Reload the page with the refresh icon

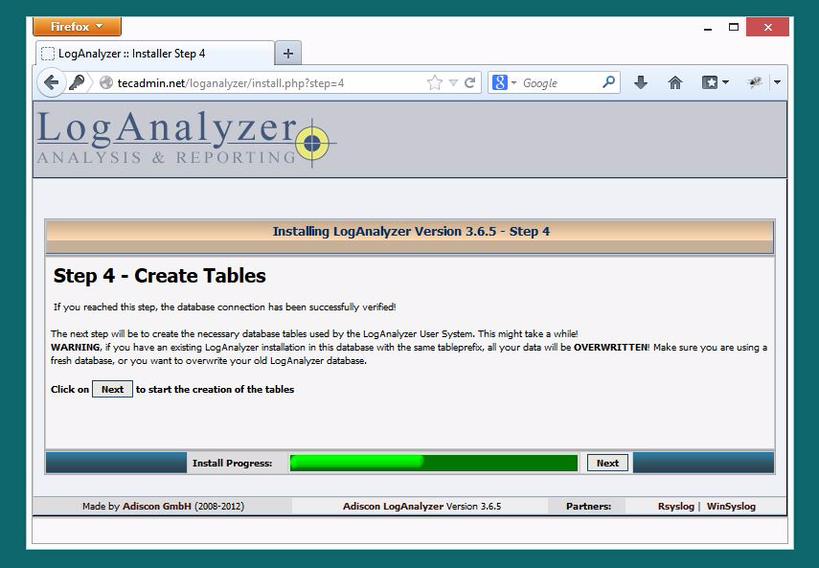tap(469, 82)
